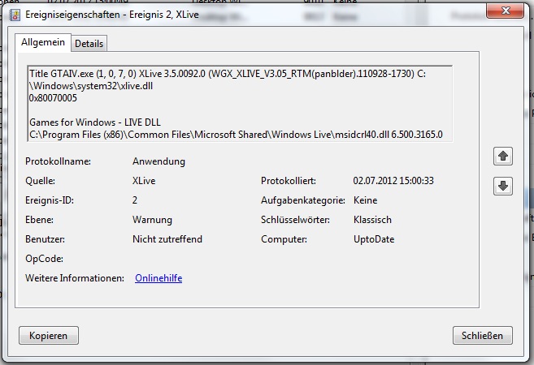Click the Protokollname value 'Anwendung'

point(158,161)
